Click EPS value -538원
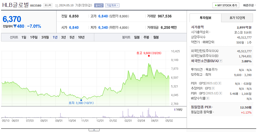257x132 pixels. tap(247, 84)
